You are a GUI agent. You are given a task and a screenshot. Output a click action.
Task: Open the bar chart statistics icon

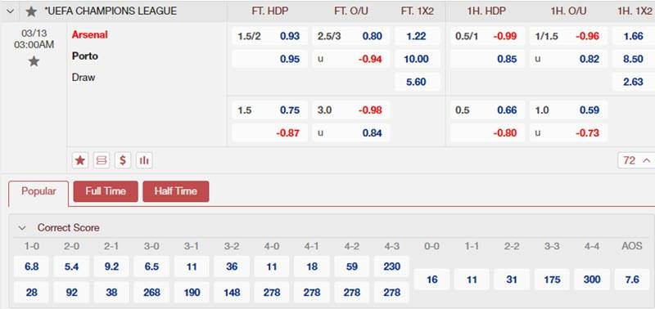point(144,160)
